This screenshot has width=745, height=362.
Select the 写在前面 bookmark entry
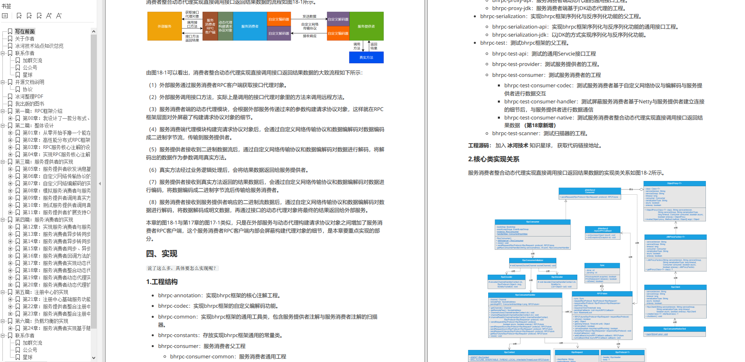[25, 31]
